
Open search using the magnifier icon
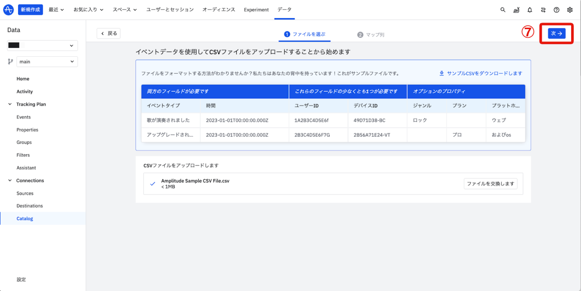(503, 9)
